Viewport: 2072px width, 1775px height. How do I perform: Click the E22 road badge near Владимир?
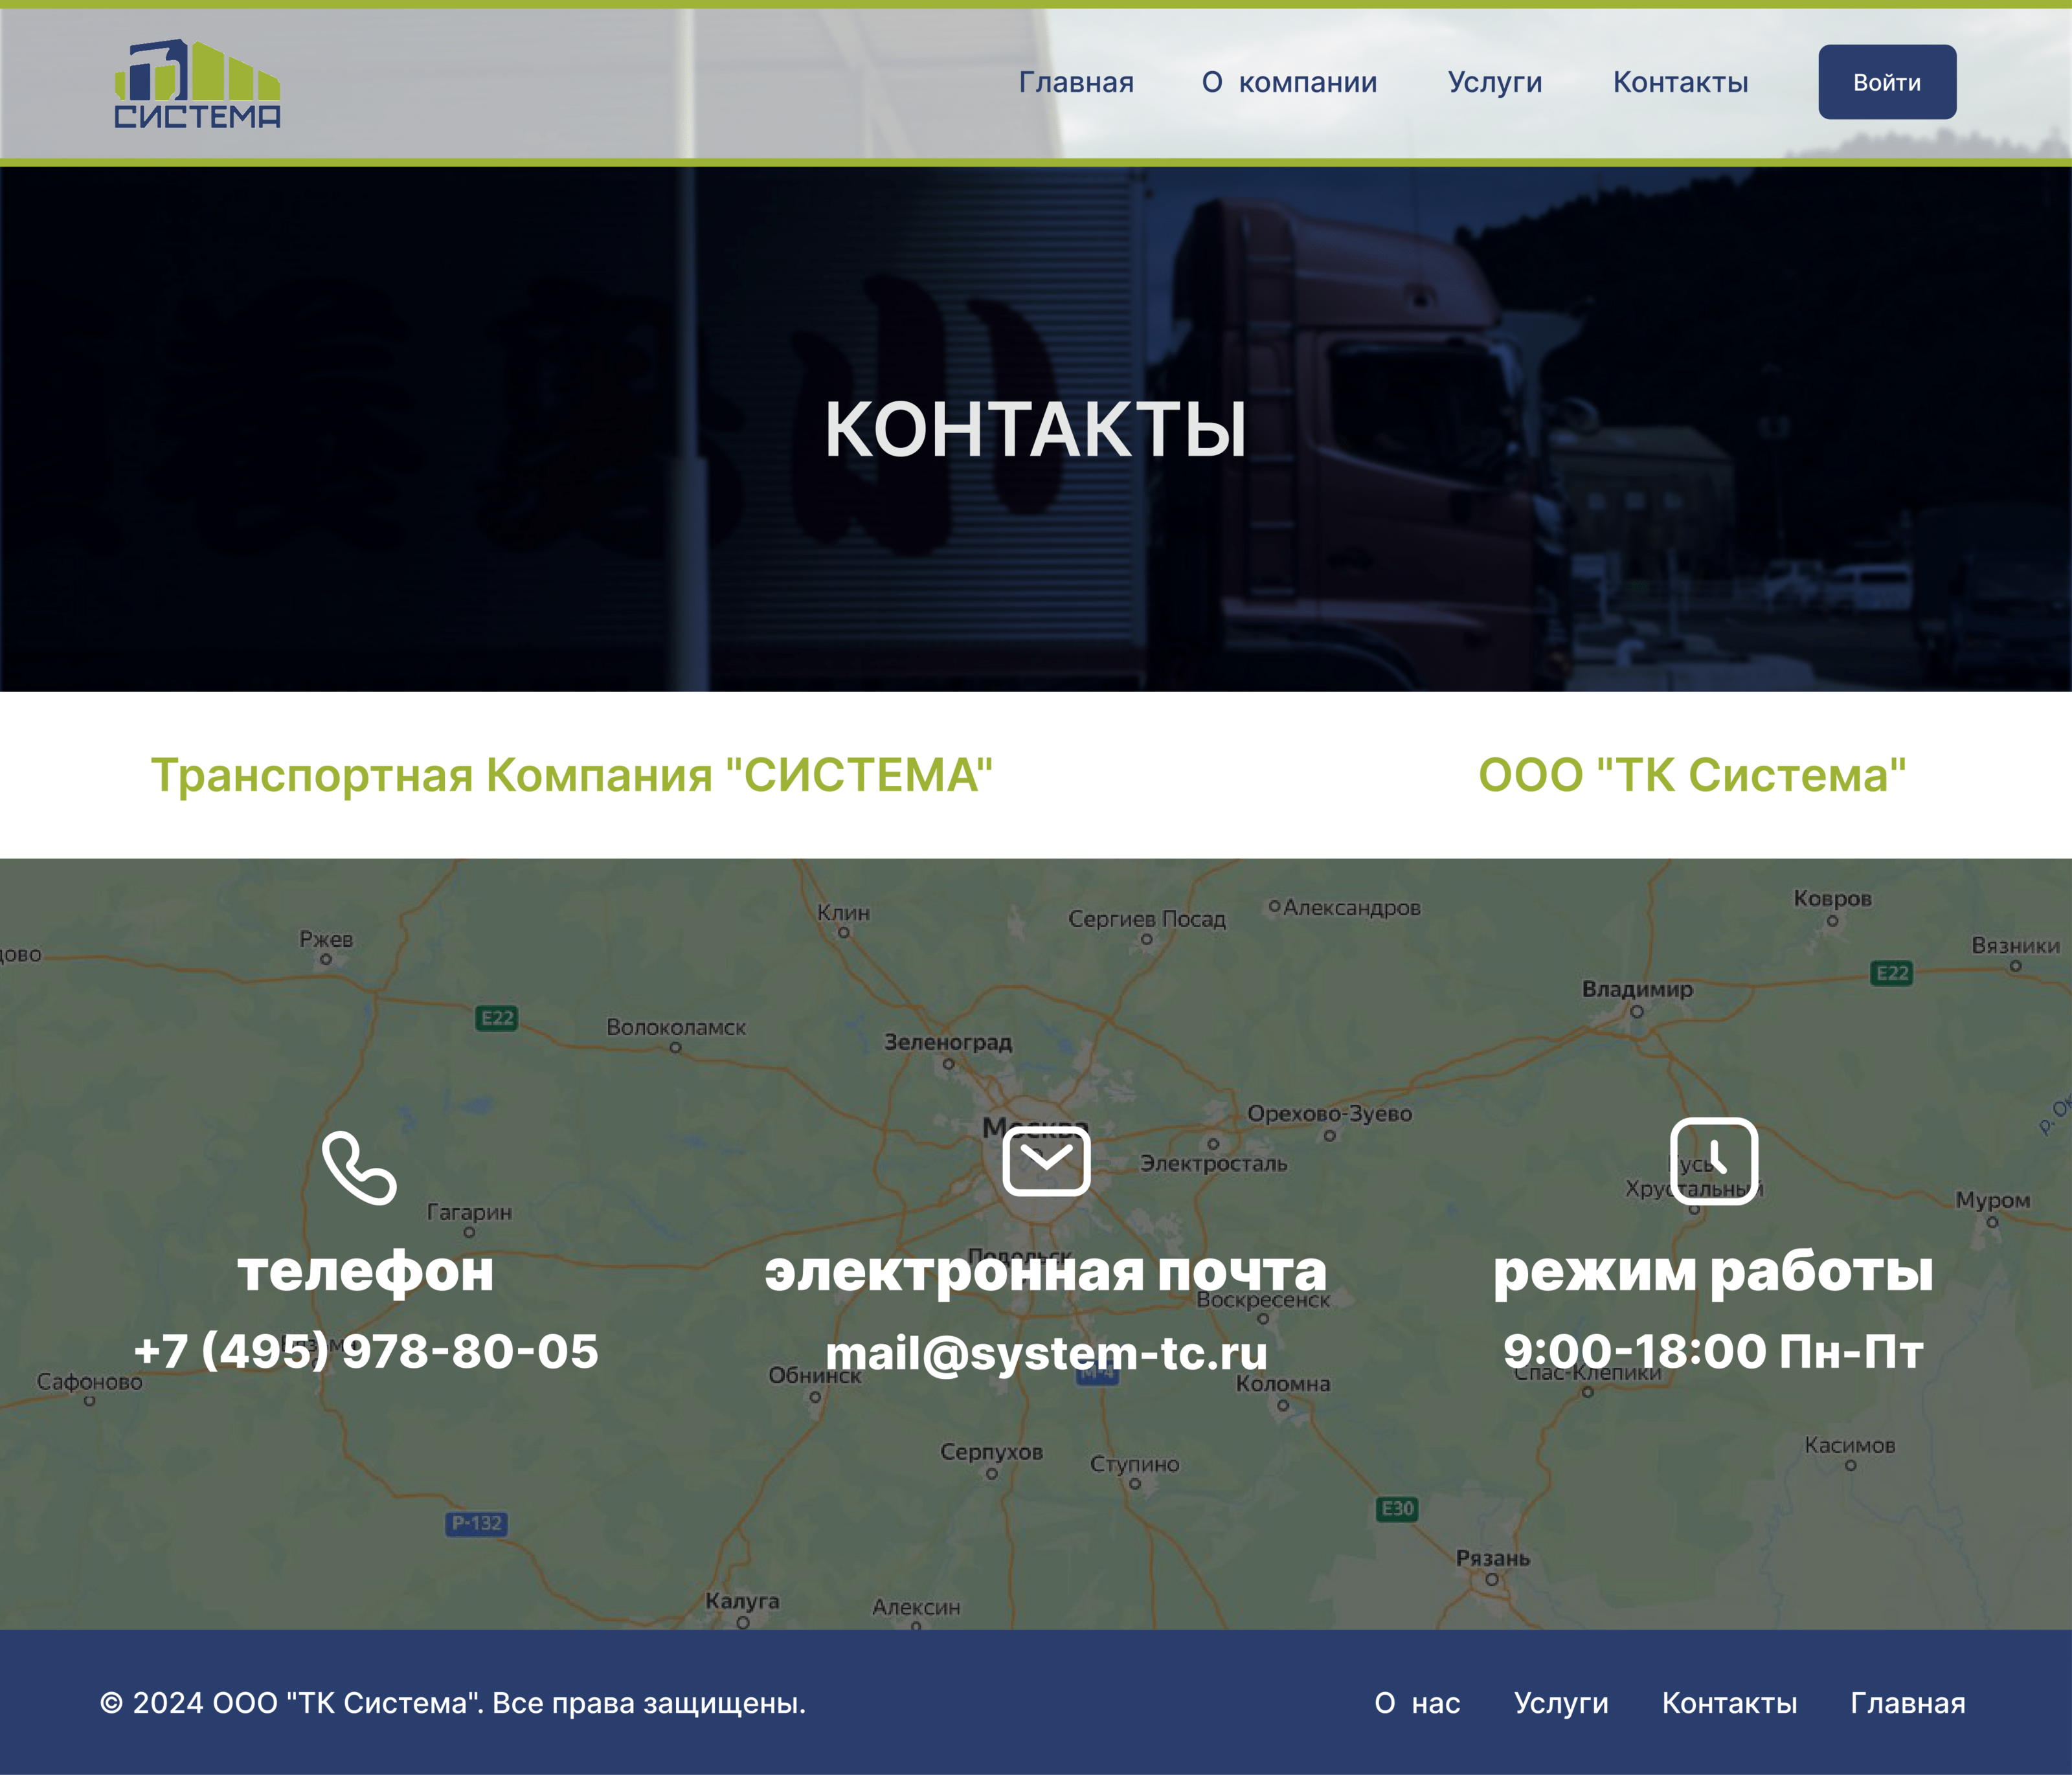click(1891, 973)
